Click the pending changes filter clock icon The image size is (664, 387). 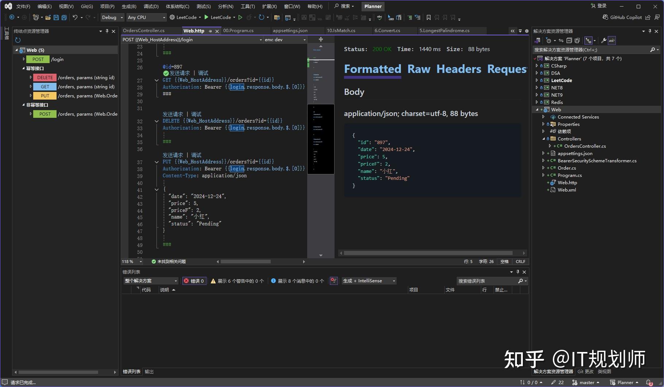548,40
